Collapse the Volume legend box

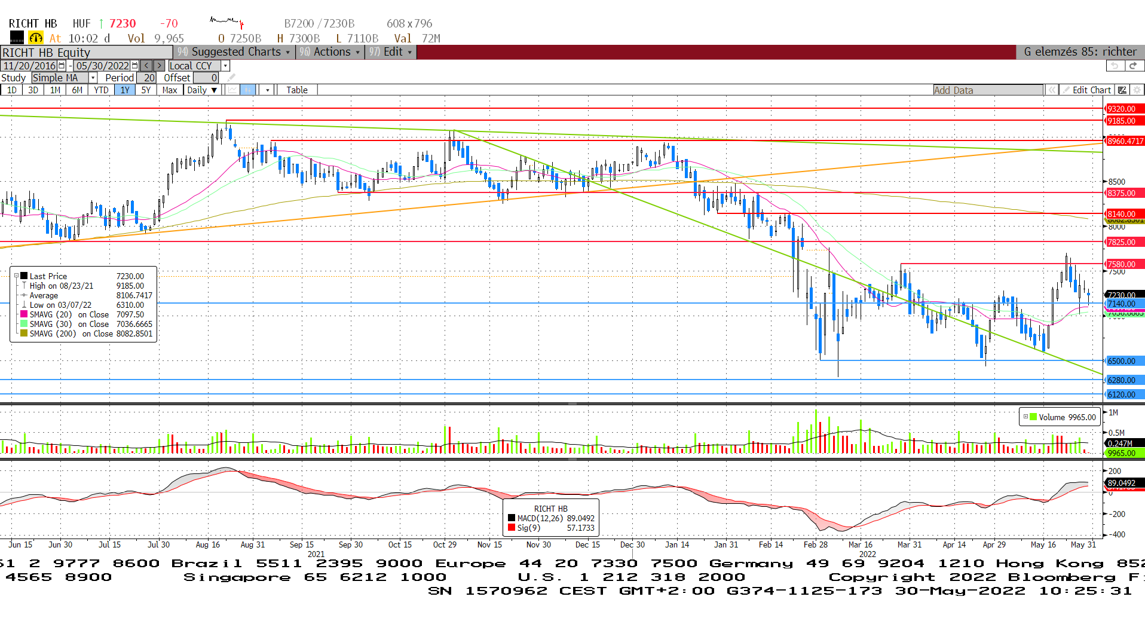(1025, 417)
